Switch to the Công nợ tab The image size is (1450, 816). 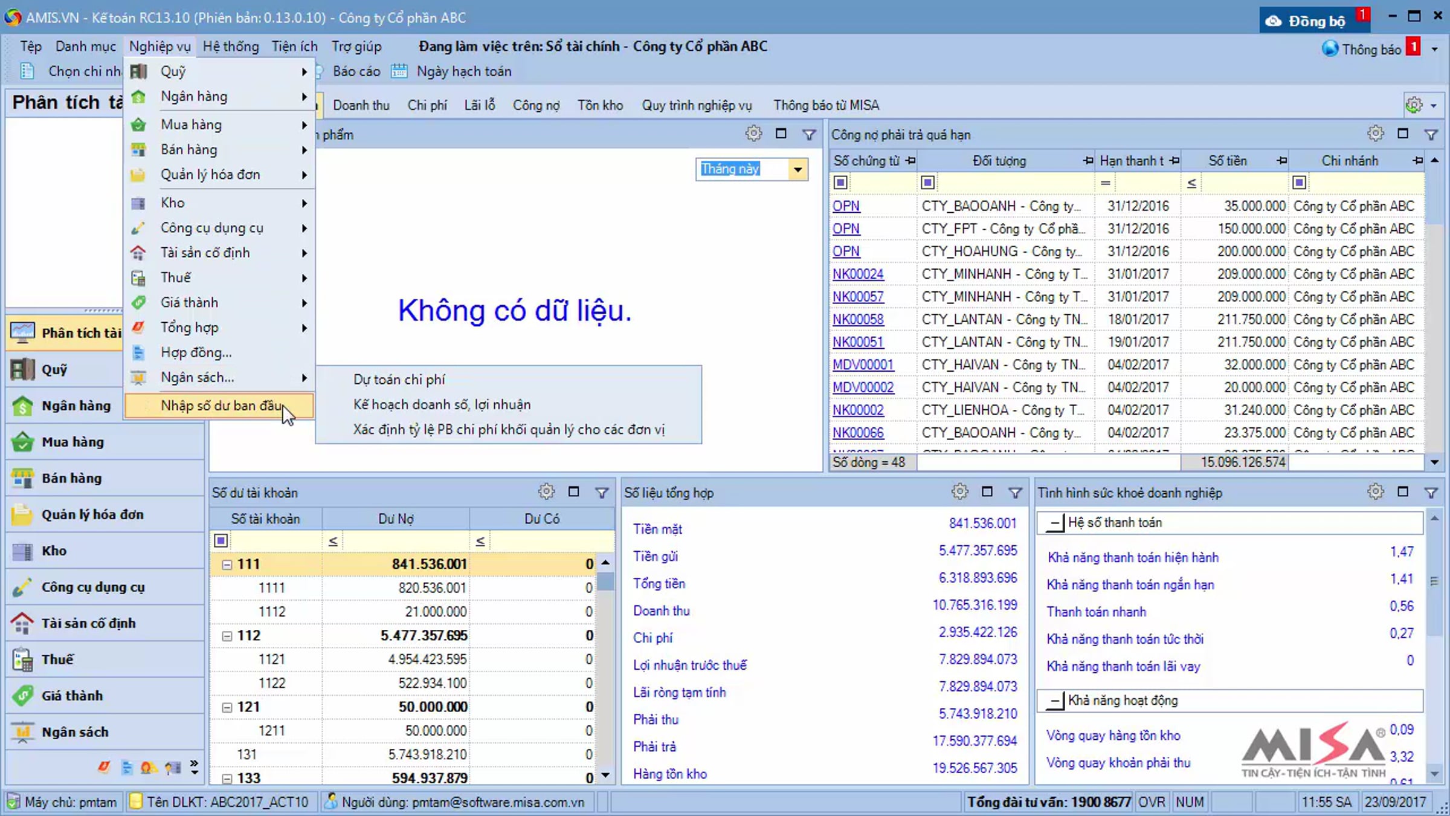(x=536, y=105)
